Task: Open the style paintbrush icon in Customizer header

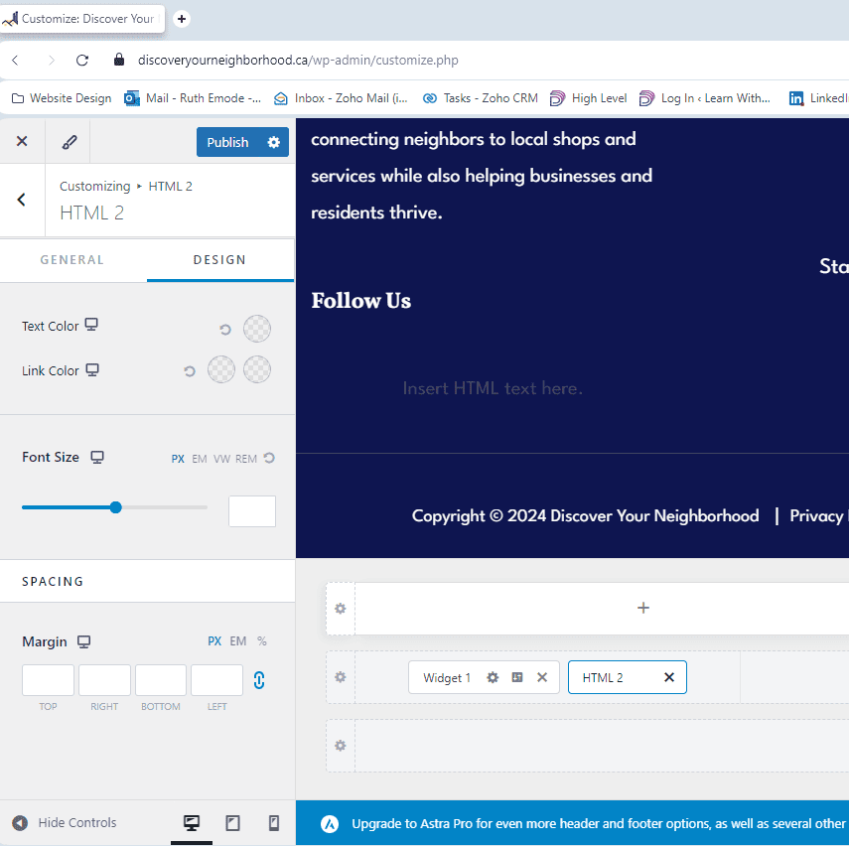Action: click(x=70, y=142)
